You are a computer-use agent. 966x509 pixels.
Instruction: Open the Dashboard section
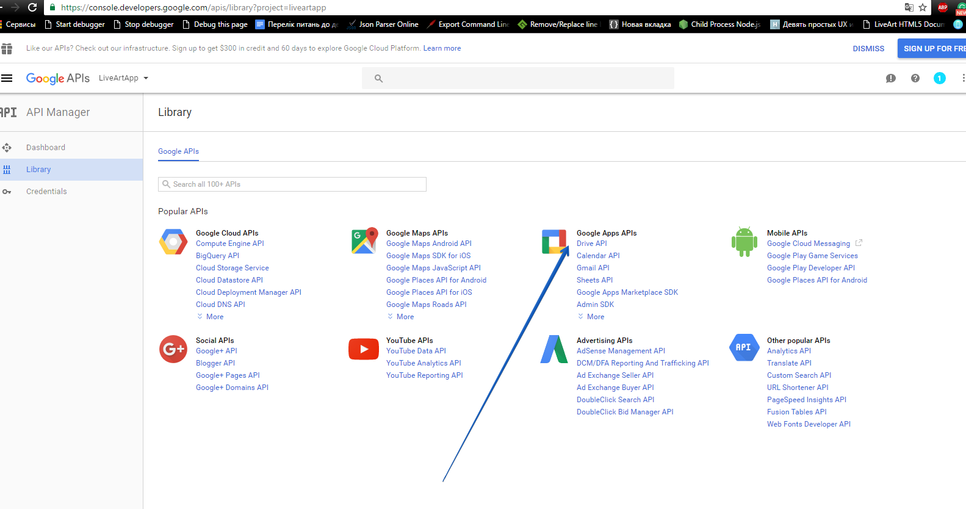[x=71, y=148]
